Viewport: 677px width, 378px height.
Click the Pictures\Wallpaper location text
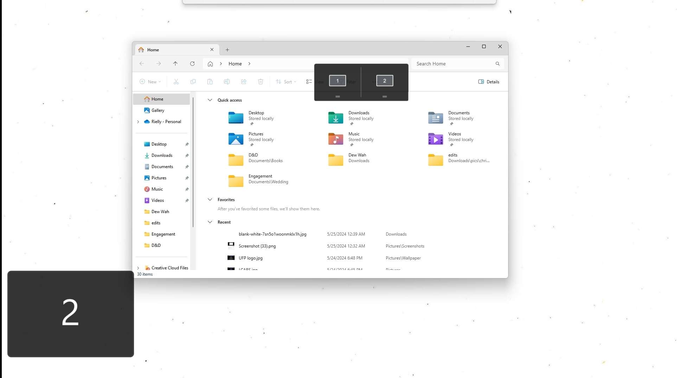pyautogui.click(x=403, y=258)
